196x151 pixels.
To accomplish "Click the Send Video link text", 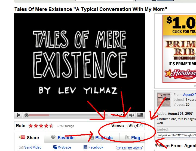I will point(33,147).
